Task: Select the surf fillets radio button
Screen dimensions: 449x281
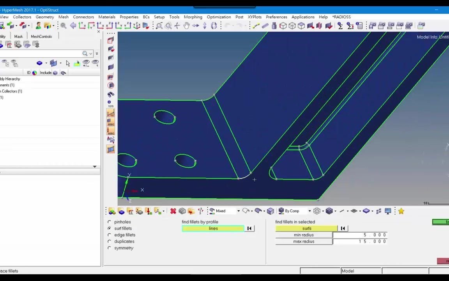Action: point(109,228)
